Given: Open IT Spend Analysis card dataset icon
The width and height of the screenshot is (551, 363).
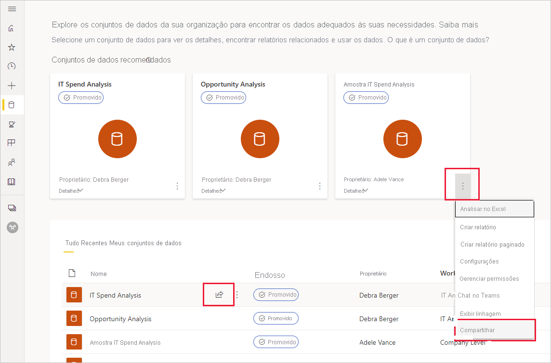Looking at the screenshot, I should point(118,139).
